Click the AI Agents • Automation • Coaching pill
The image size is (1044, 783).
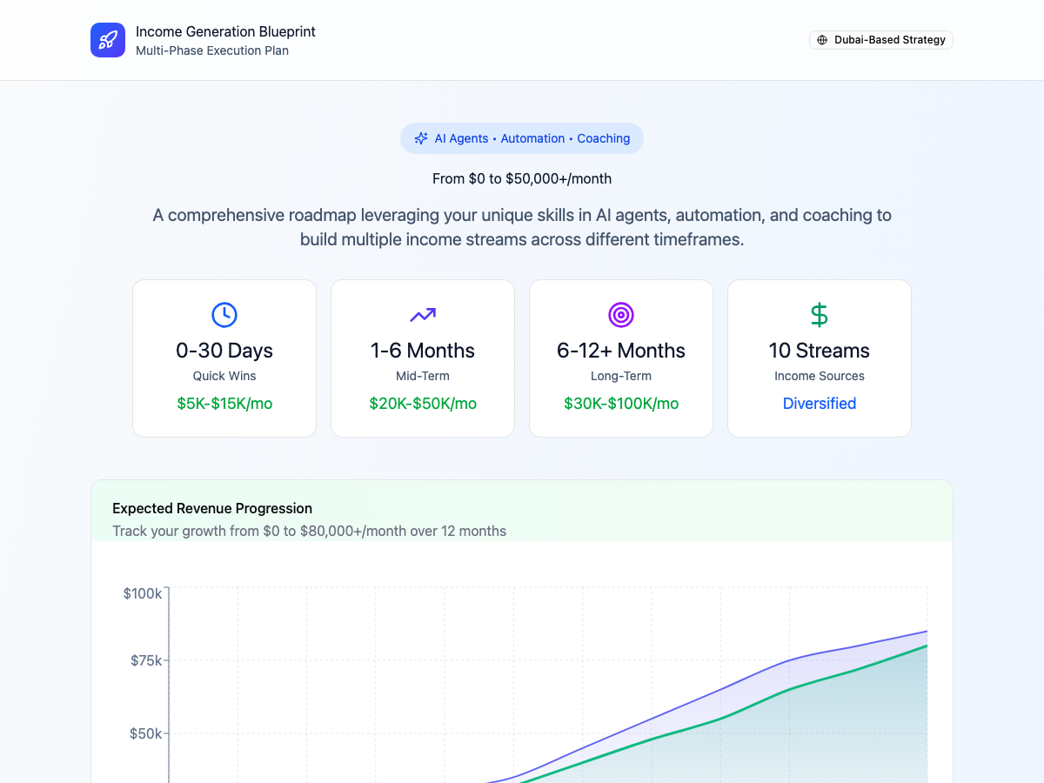coord(522,138)
